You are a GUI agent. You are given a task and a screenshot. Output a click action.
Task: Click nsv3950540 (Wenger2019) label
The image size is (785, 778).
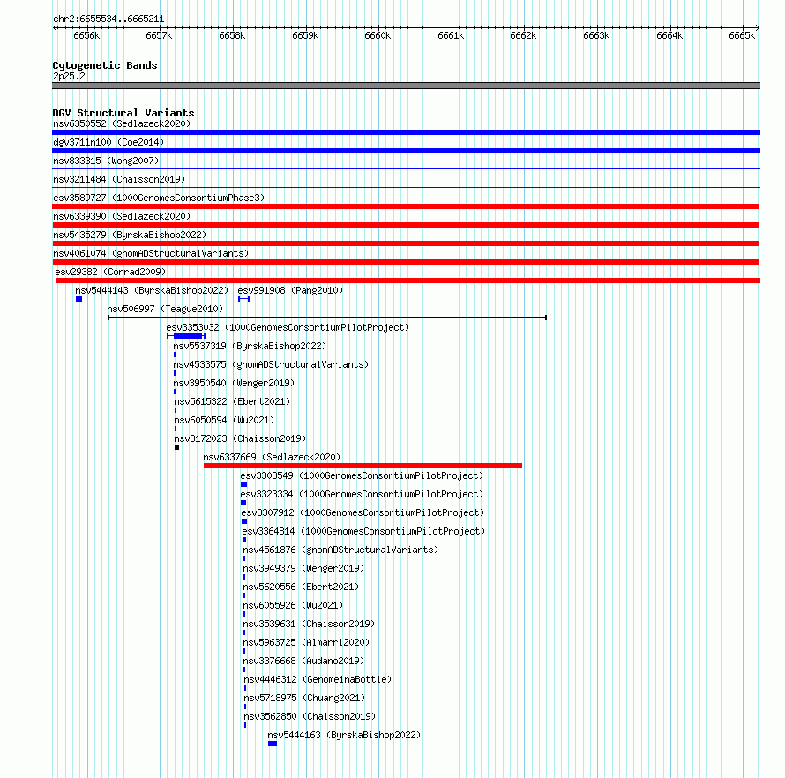coord(234,383)
